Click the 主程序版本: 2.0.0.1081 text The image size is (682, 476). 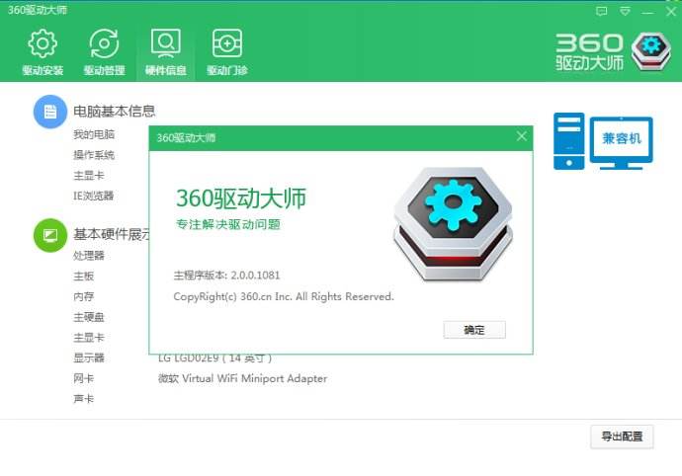coord(226,276)
